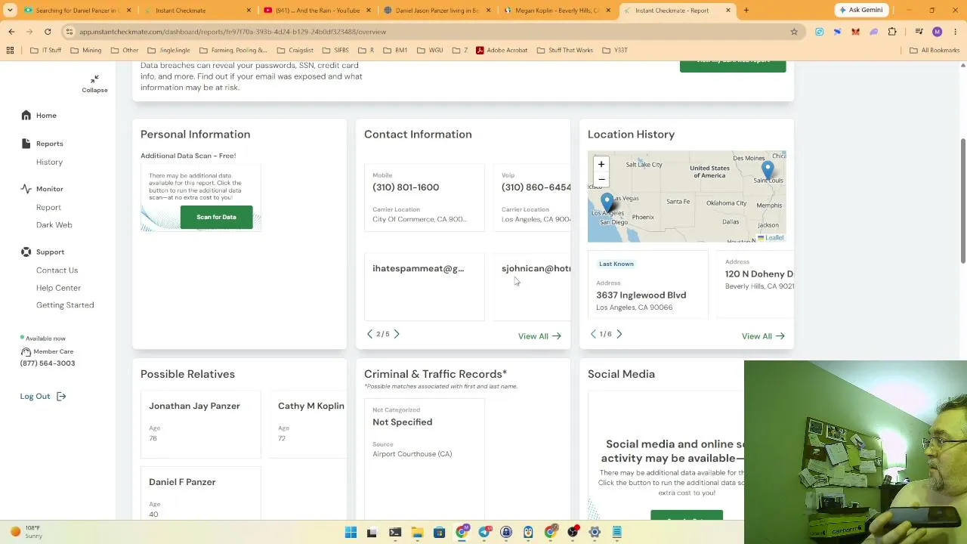Open the tab search dropdown arrow
The height and width of the screenshot is (544, 967).
(x=10, y=11)
